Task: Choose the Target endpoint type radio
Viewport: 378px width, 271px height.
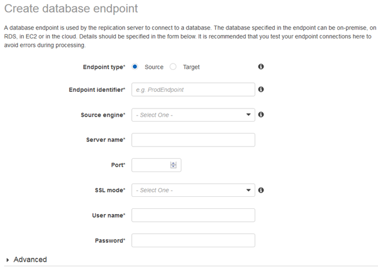Action: click(173, 67)
